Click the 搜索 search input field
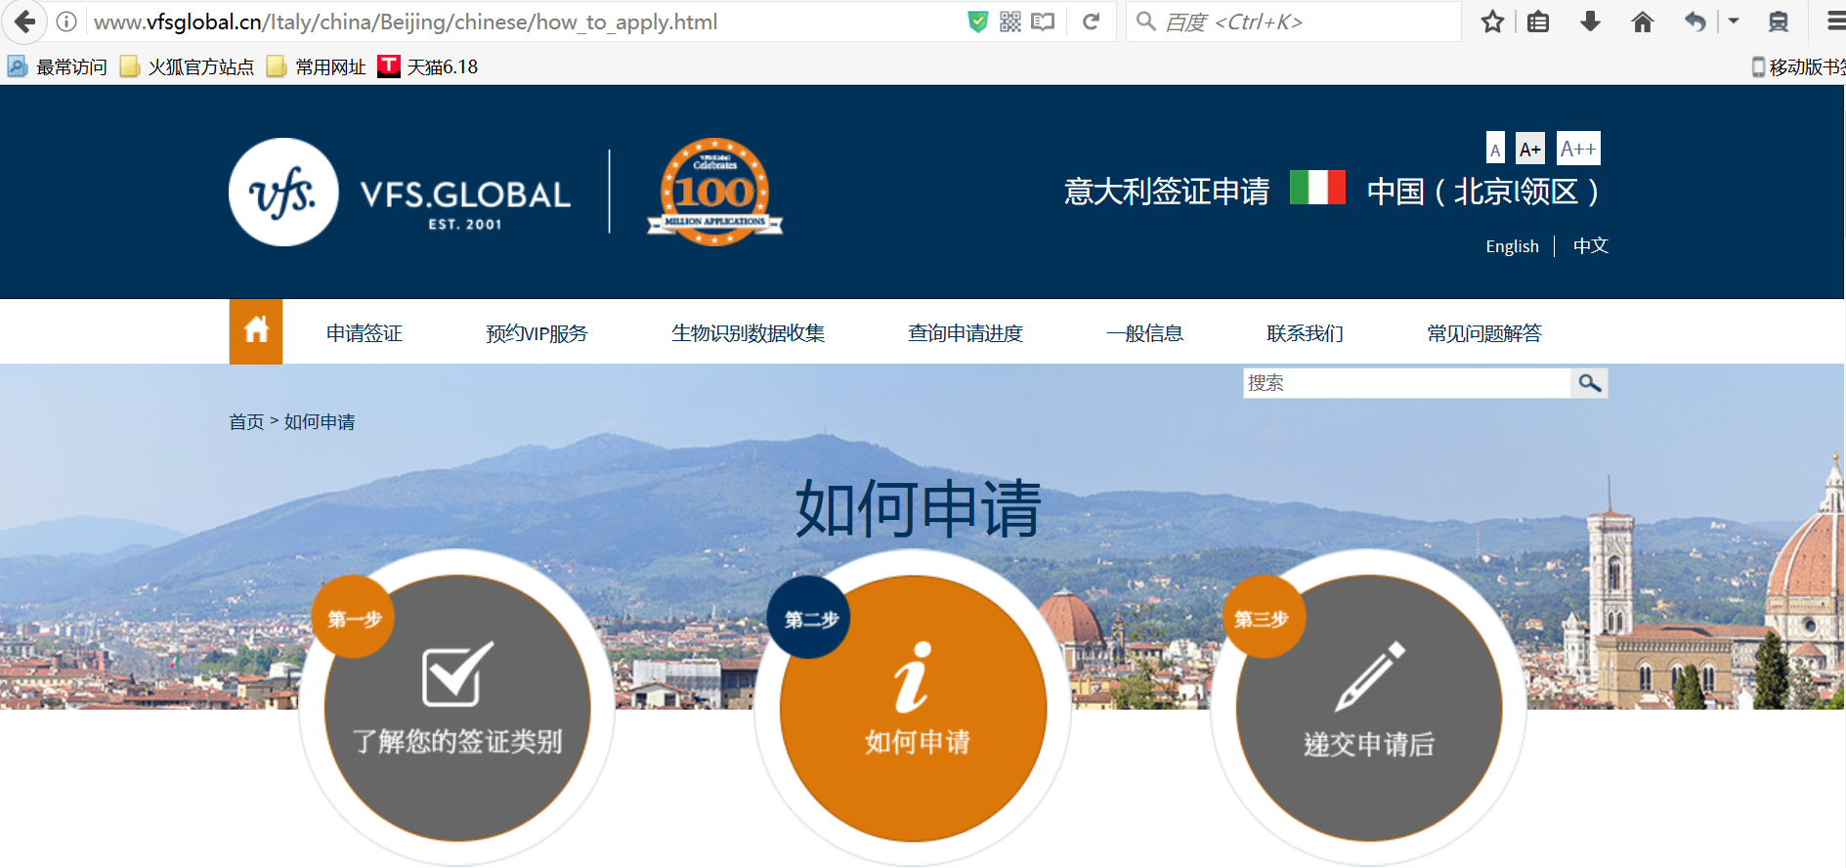 pyautogui.click(x=1405, y=383)
